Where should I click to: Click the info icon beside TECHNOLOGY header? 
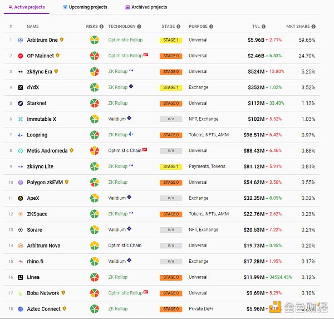pos(139,27)
